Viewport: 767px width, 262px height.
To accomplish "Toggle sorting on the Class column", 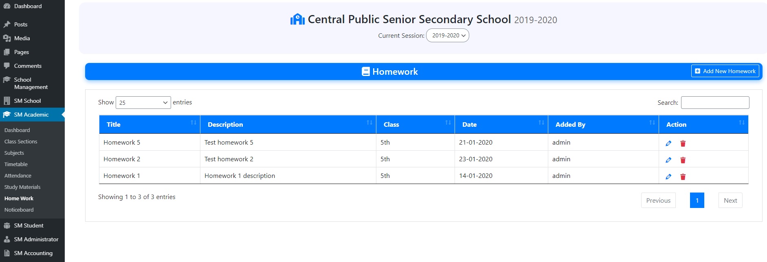I will (x=415, y=125).
